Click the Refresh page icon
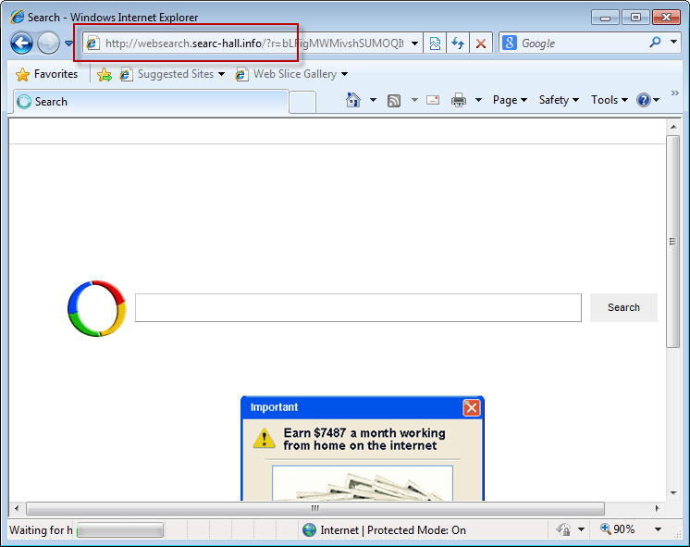 pos(458,44)
